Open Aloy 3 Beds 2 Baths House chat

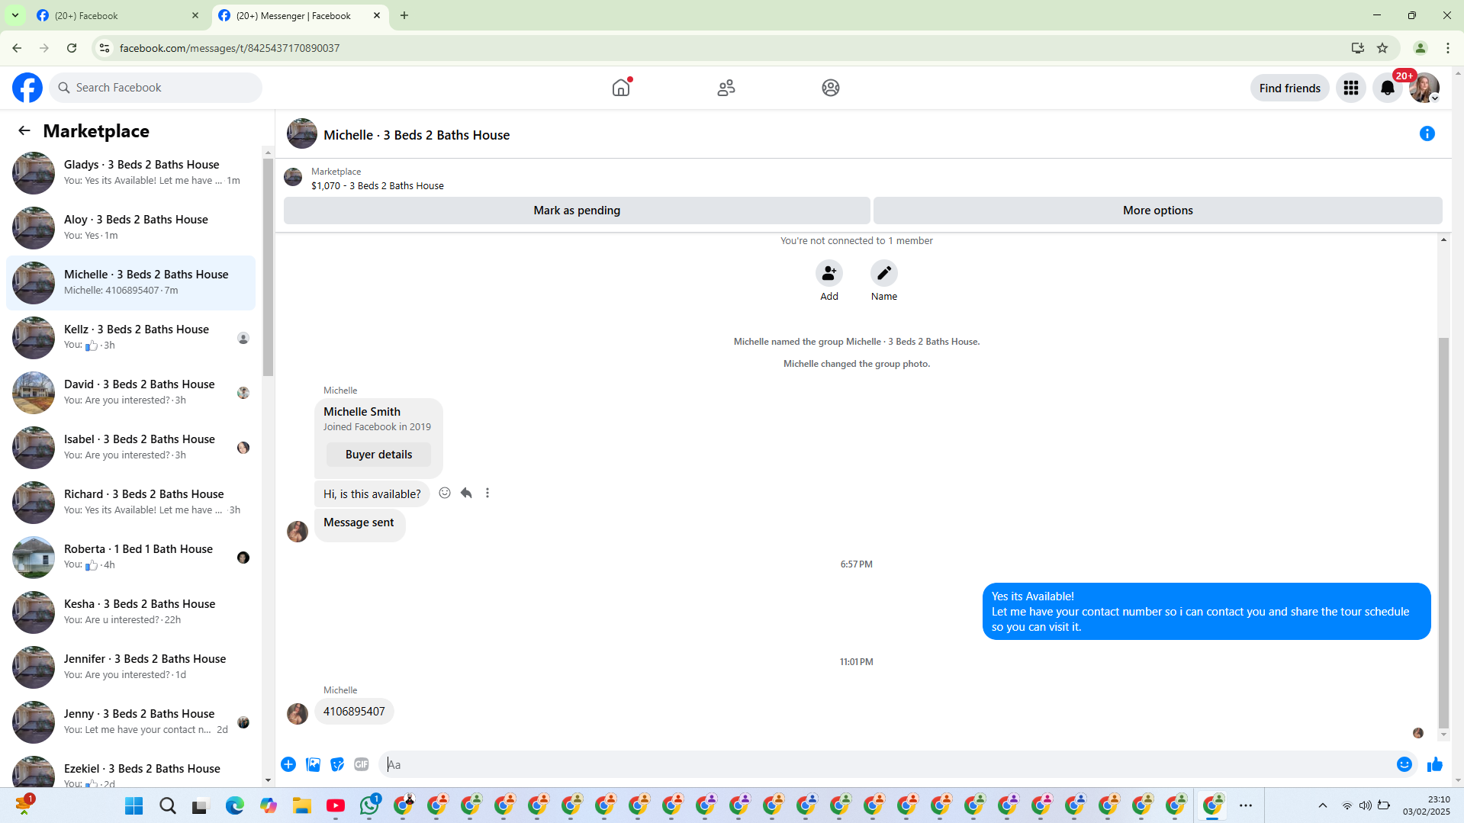130,227
